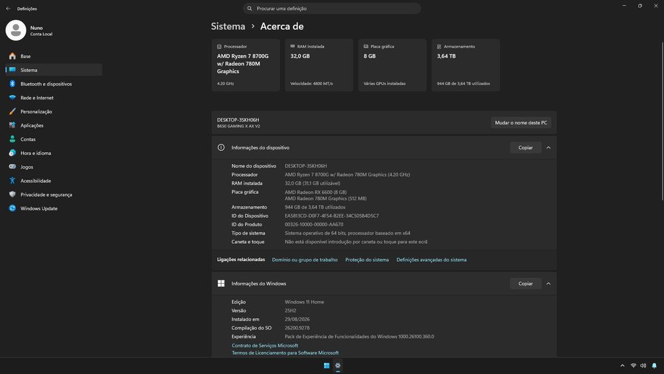664x374 pixels.
Task: Open the Windows Update sync icon
Action: (x=12, y=209)
